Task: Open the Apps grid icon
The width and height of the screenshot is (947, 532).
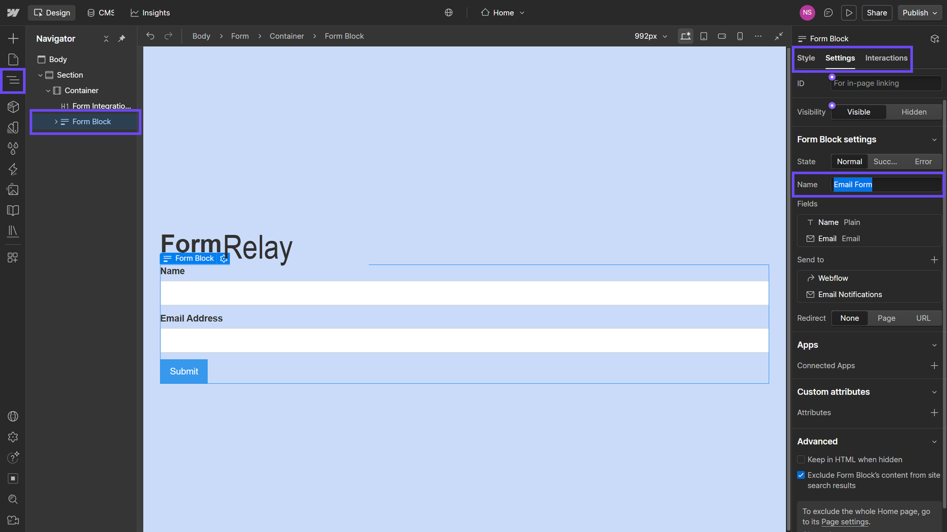Action: point(13,257)
